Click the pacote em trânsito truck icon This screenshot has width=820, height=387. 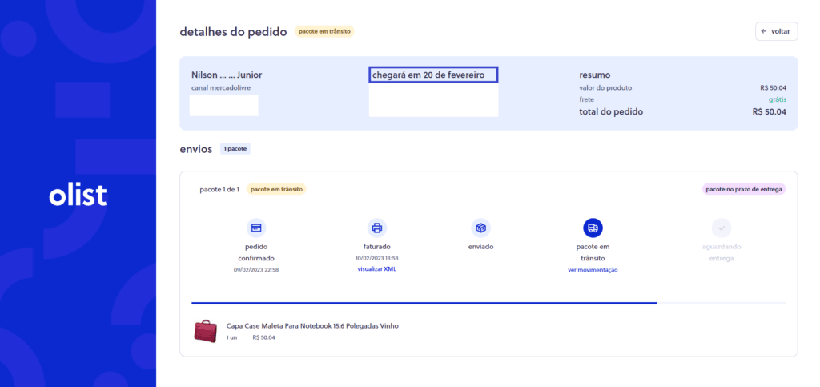(x=593, y=228)
